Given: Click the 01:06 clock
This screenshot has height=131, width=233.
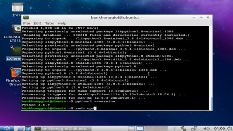Looking at the screenshot, I should 219,128.
